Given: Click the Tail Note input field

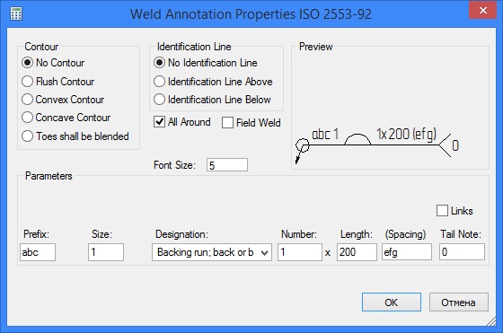Looking at the screenshot, I should pyautogui.click(x=462, y=252).
